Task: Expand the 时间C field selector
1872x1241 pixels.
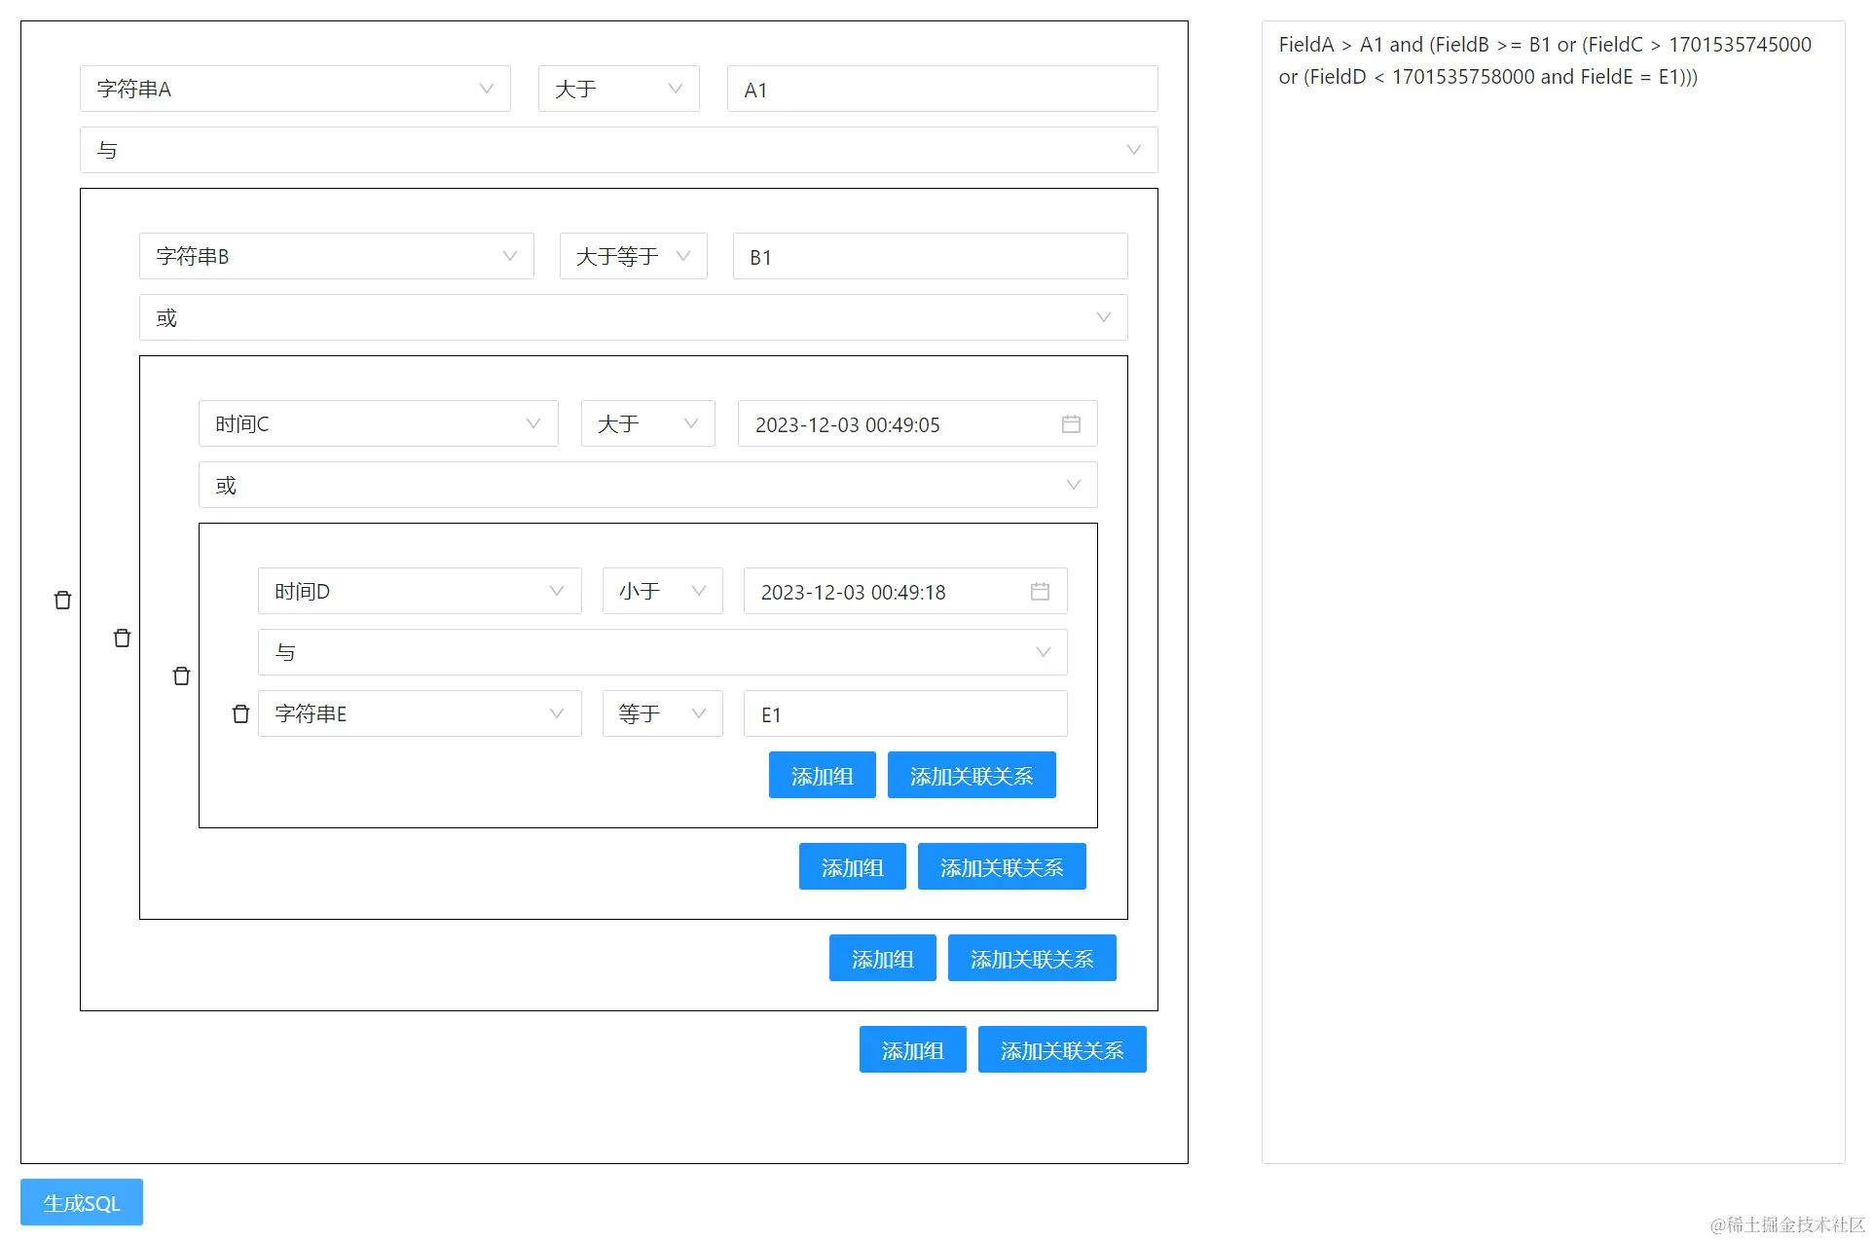Action: tap(378, 424)
